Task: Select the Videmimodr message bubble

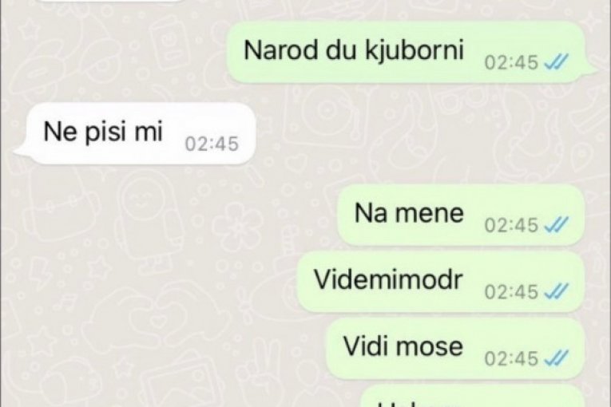Action: tap(441, 281)
